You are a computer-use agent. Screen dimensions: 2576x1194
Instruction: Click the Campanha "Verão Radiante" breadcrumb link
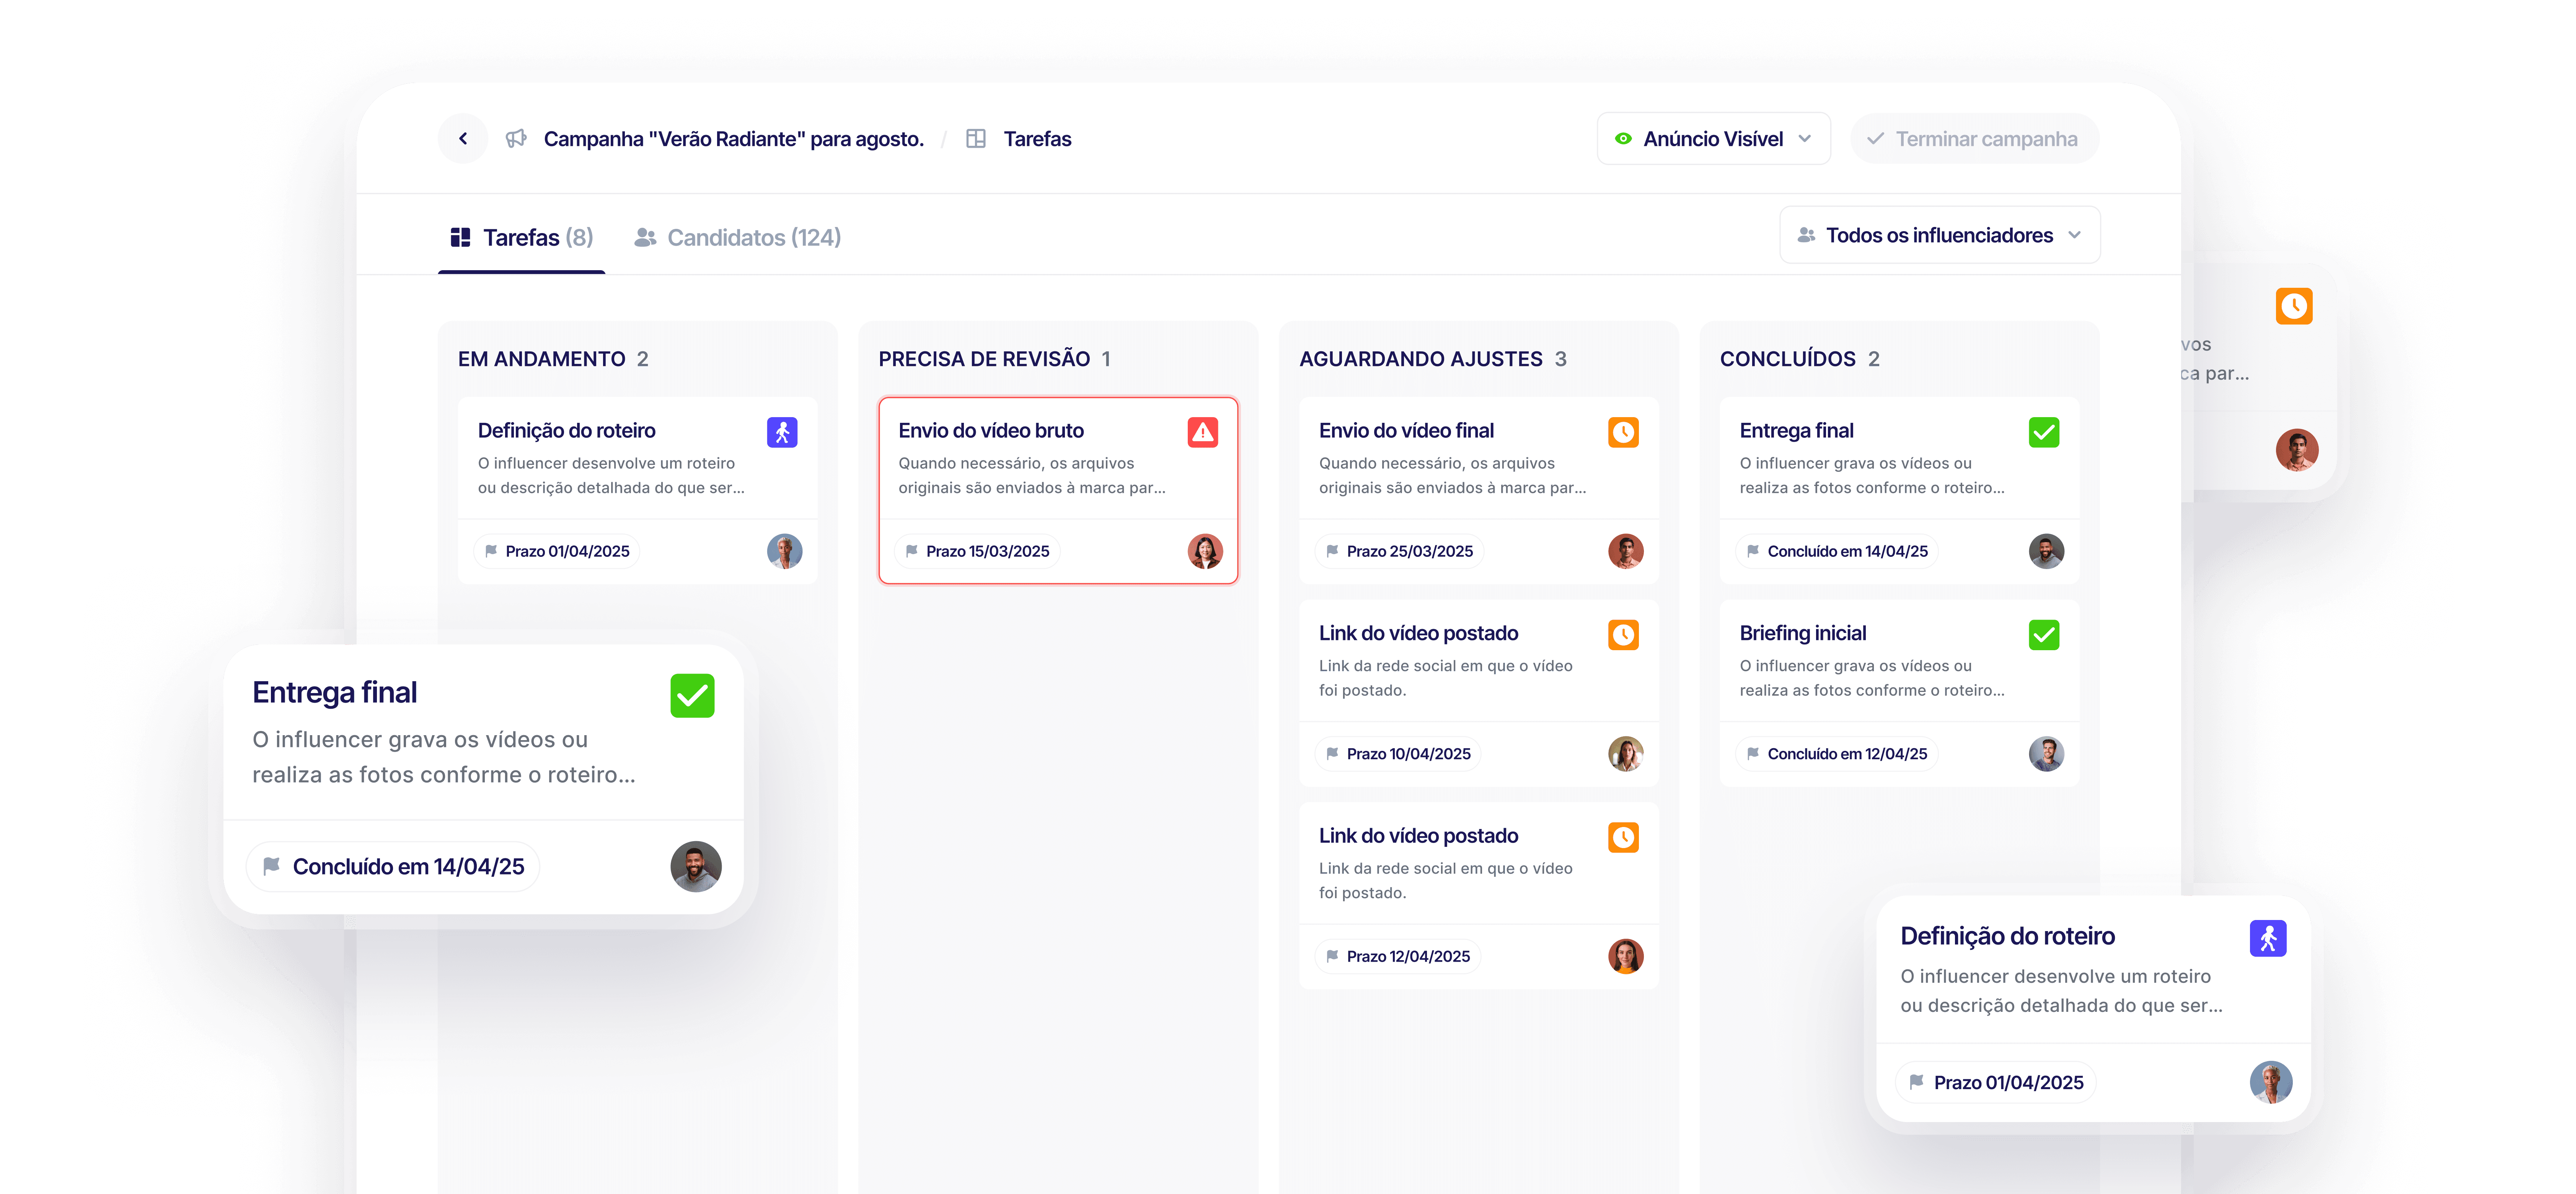coord(733,139)
